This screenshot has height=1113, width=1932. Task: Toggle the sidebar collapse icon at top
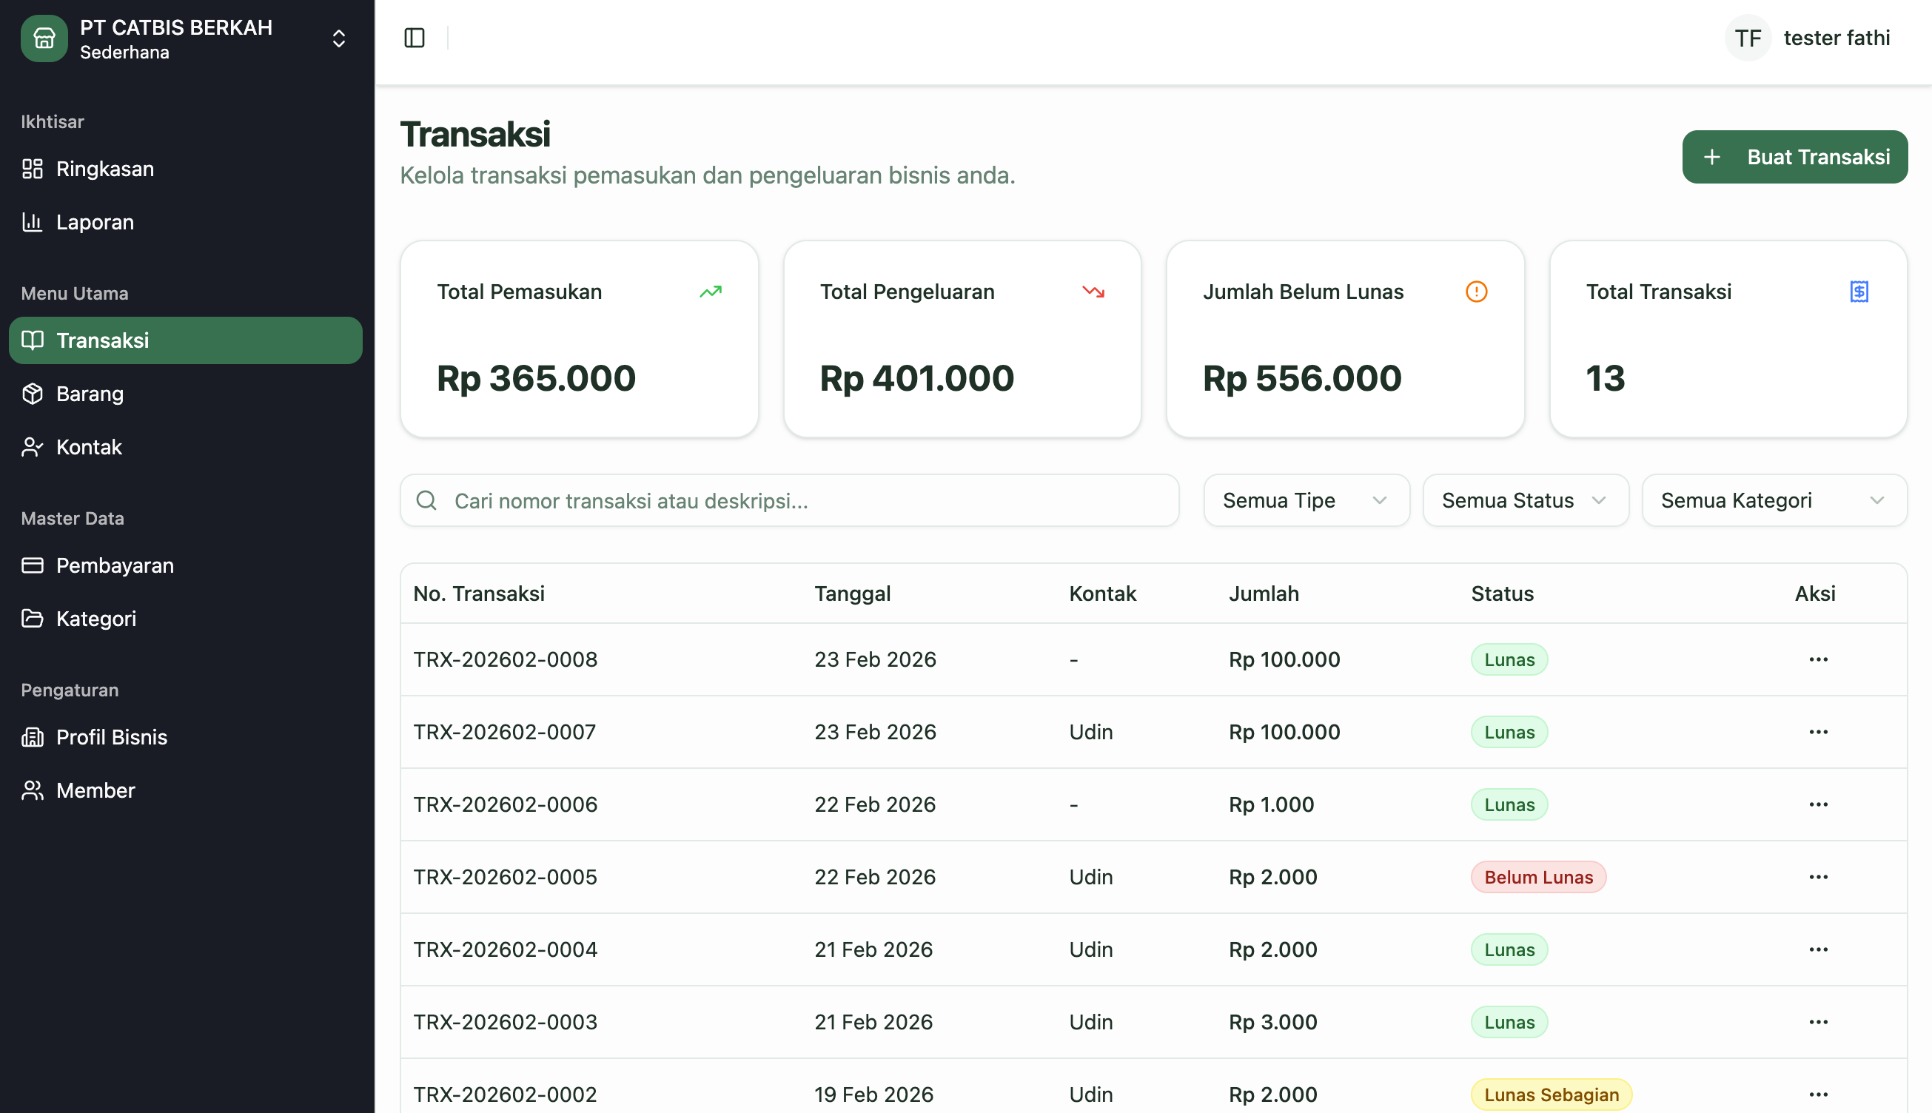(414, 37)
